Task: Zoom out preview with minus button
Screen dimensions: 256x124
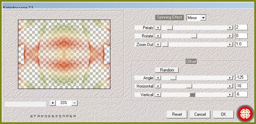Action: tap(75, 103)
